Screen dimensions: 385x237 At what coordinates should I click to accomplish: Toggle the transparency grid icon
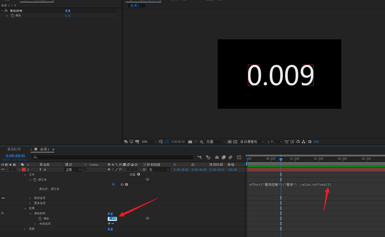click(235, 142)
